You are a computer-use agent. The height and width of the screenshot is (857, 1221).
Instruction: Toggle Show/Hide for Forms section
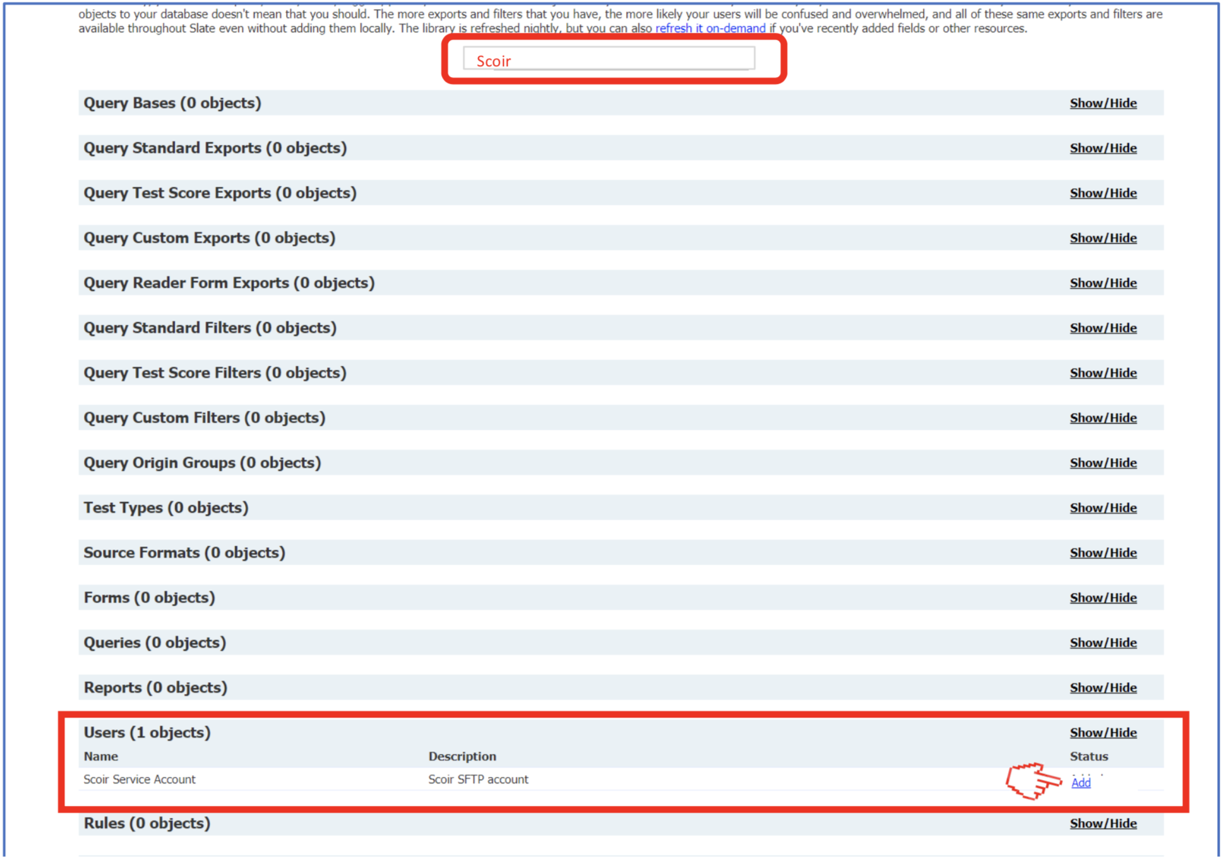1103,598
